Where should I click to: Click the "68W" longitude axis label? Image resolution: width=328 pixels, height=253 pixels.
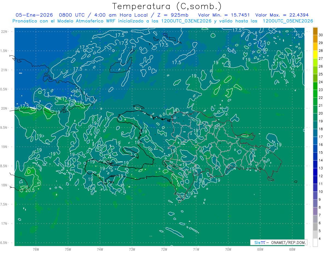click(292, 249)
